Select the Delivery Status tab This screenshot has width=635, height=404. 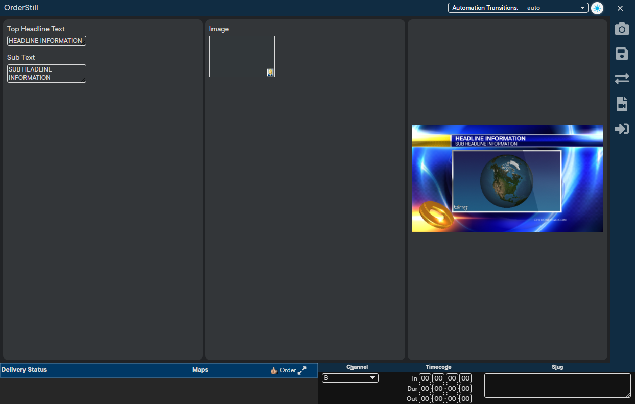24,370
